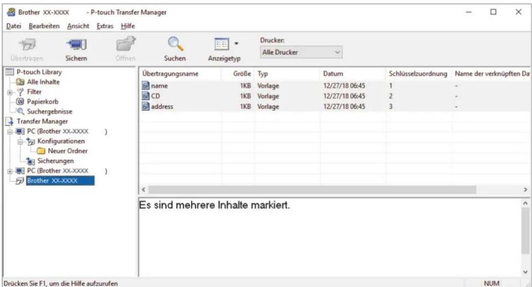Click the NUM status bar indicator
Viewport: 532px width, 287px height.
[491, 283]
